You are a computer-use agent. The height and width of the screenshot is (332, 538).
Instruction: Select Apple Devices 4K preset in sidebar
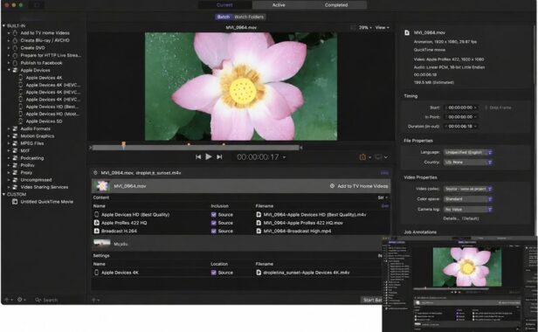(x=44, y=78)
